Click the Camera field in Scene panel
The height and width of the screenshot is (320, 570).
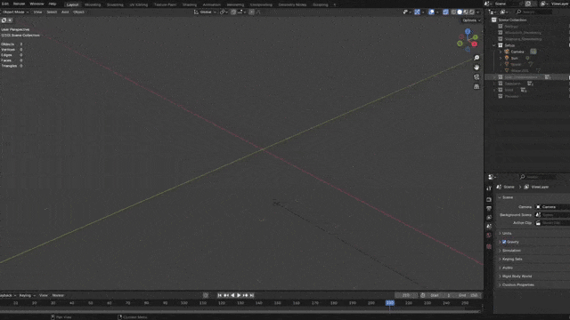552,207
